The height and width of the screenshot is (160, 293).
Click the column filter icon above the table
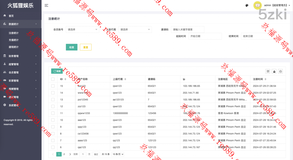[268, 71]
